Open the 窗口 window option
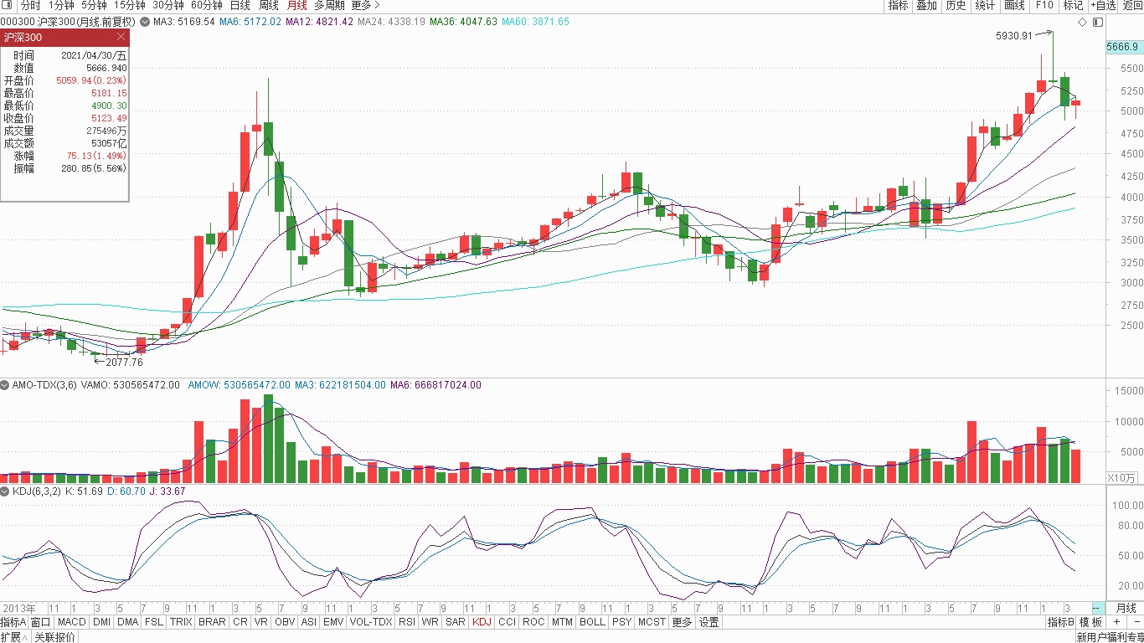 41,622
